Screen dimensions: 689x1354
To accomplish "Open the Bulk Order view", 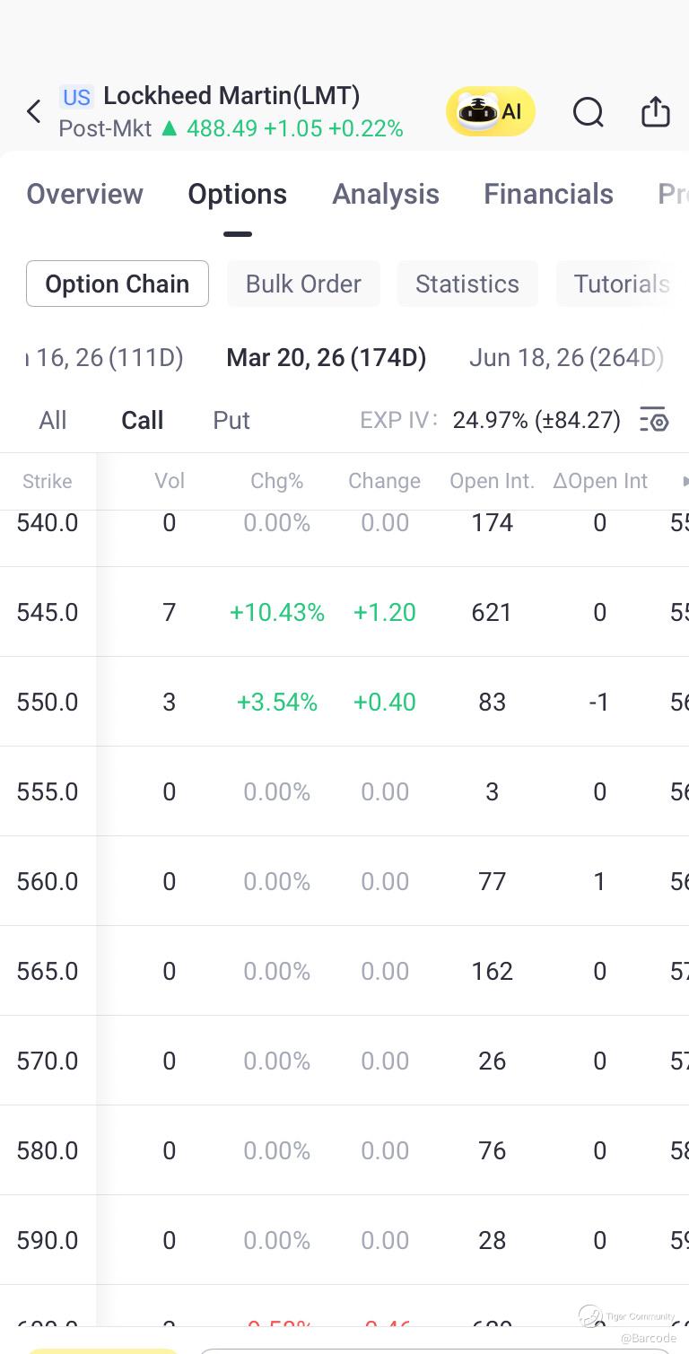I will point(303,284).
